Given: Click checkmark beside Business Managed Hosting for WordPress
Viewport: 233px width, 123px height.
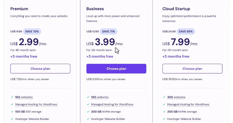Looking at the screenshot, I should (88, 104).
